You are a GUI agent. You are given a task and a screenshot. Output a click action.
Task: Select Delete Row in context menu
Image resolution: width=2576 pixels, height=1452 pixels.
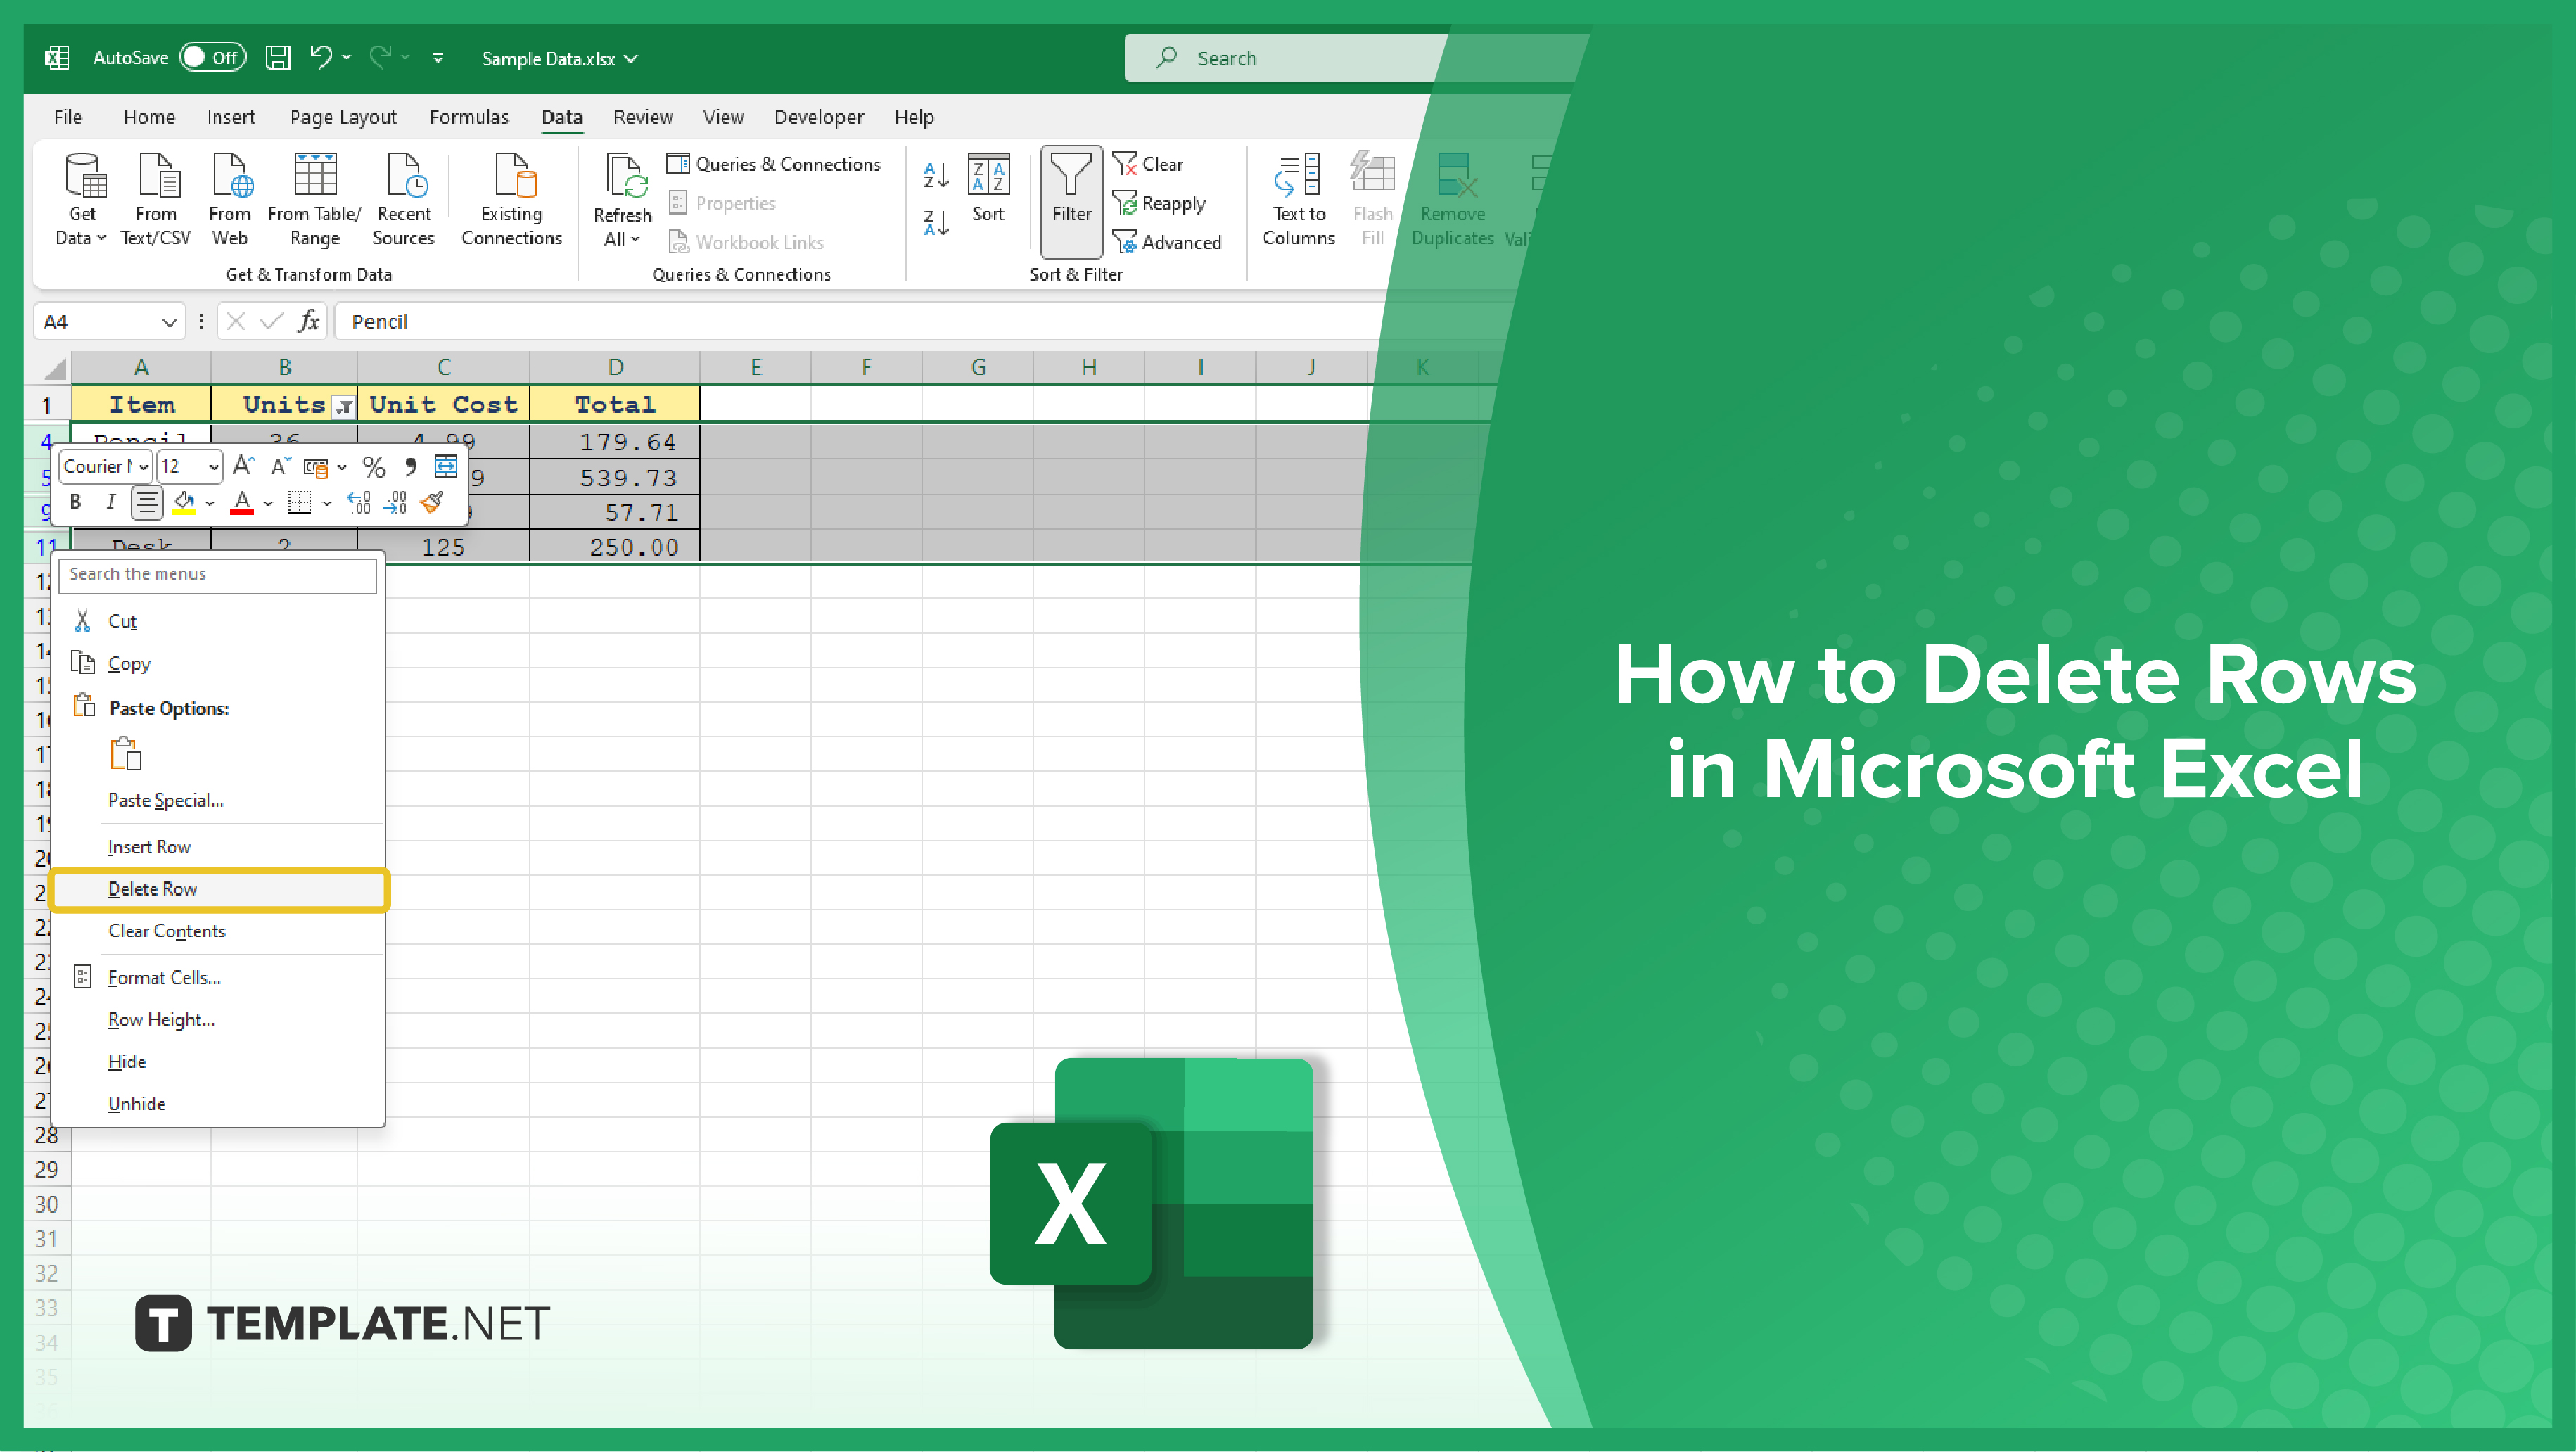pyautogui.click(x=219, y=889)
